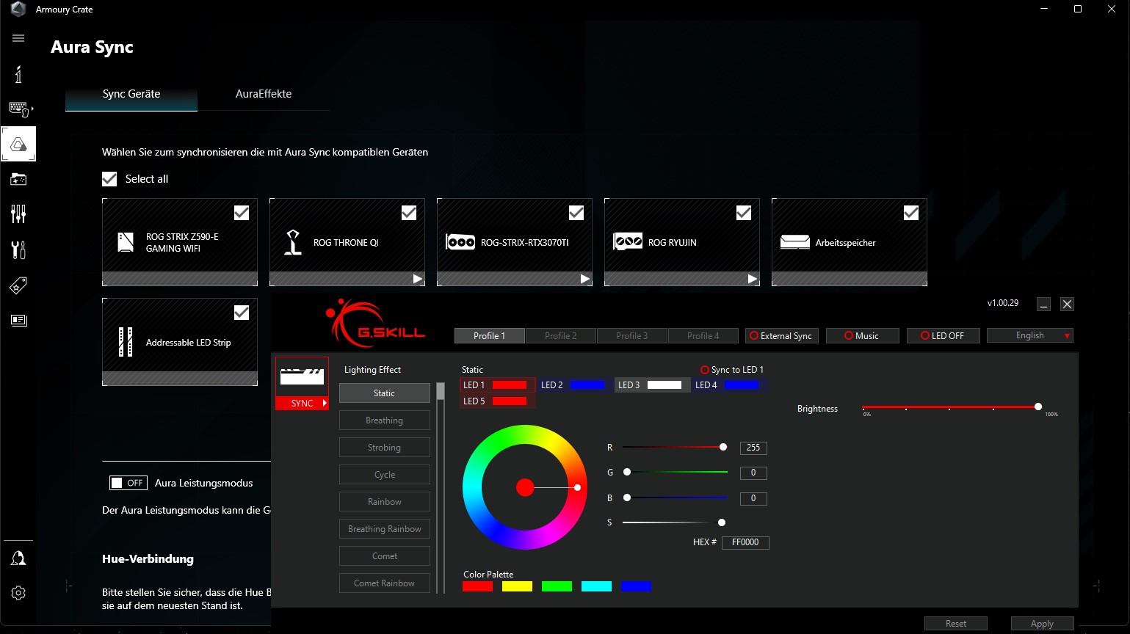Open the News sidebar icon
1130x634 pixels.
[x=18, y=320]
